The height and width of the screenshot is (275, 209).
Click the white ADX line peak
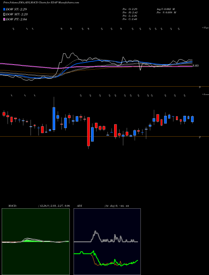click(x=95, y=232)
